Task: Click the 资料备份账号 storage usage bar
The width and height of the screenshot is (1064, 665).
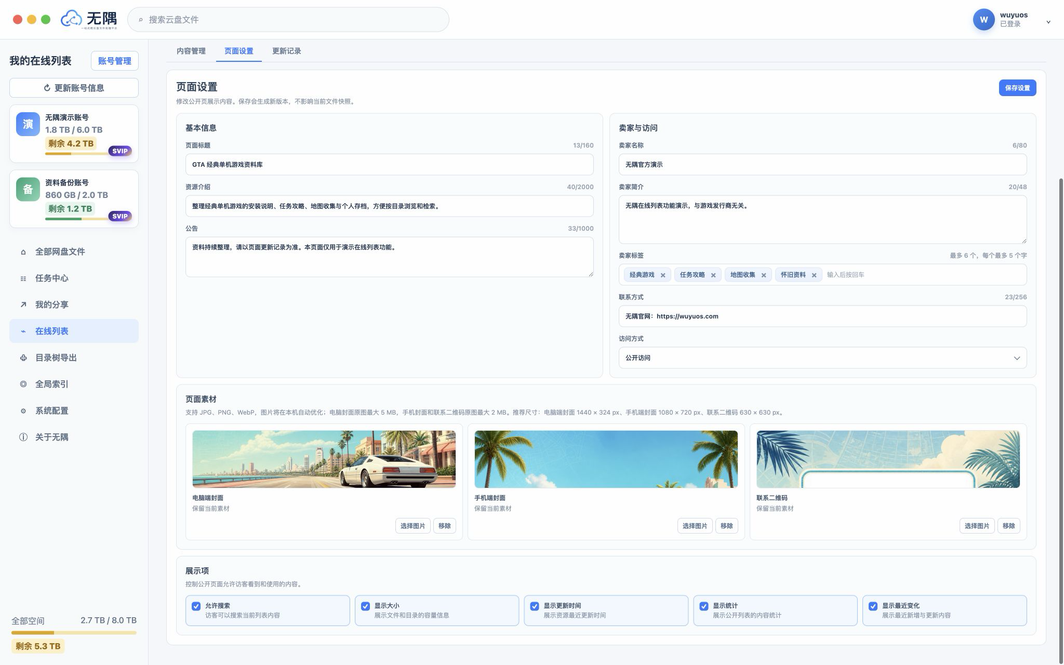Action: (x=77, y=219)
